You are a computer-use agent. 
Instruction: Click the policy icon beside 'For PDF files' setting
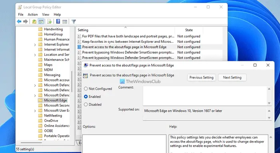pos(79,36)
